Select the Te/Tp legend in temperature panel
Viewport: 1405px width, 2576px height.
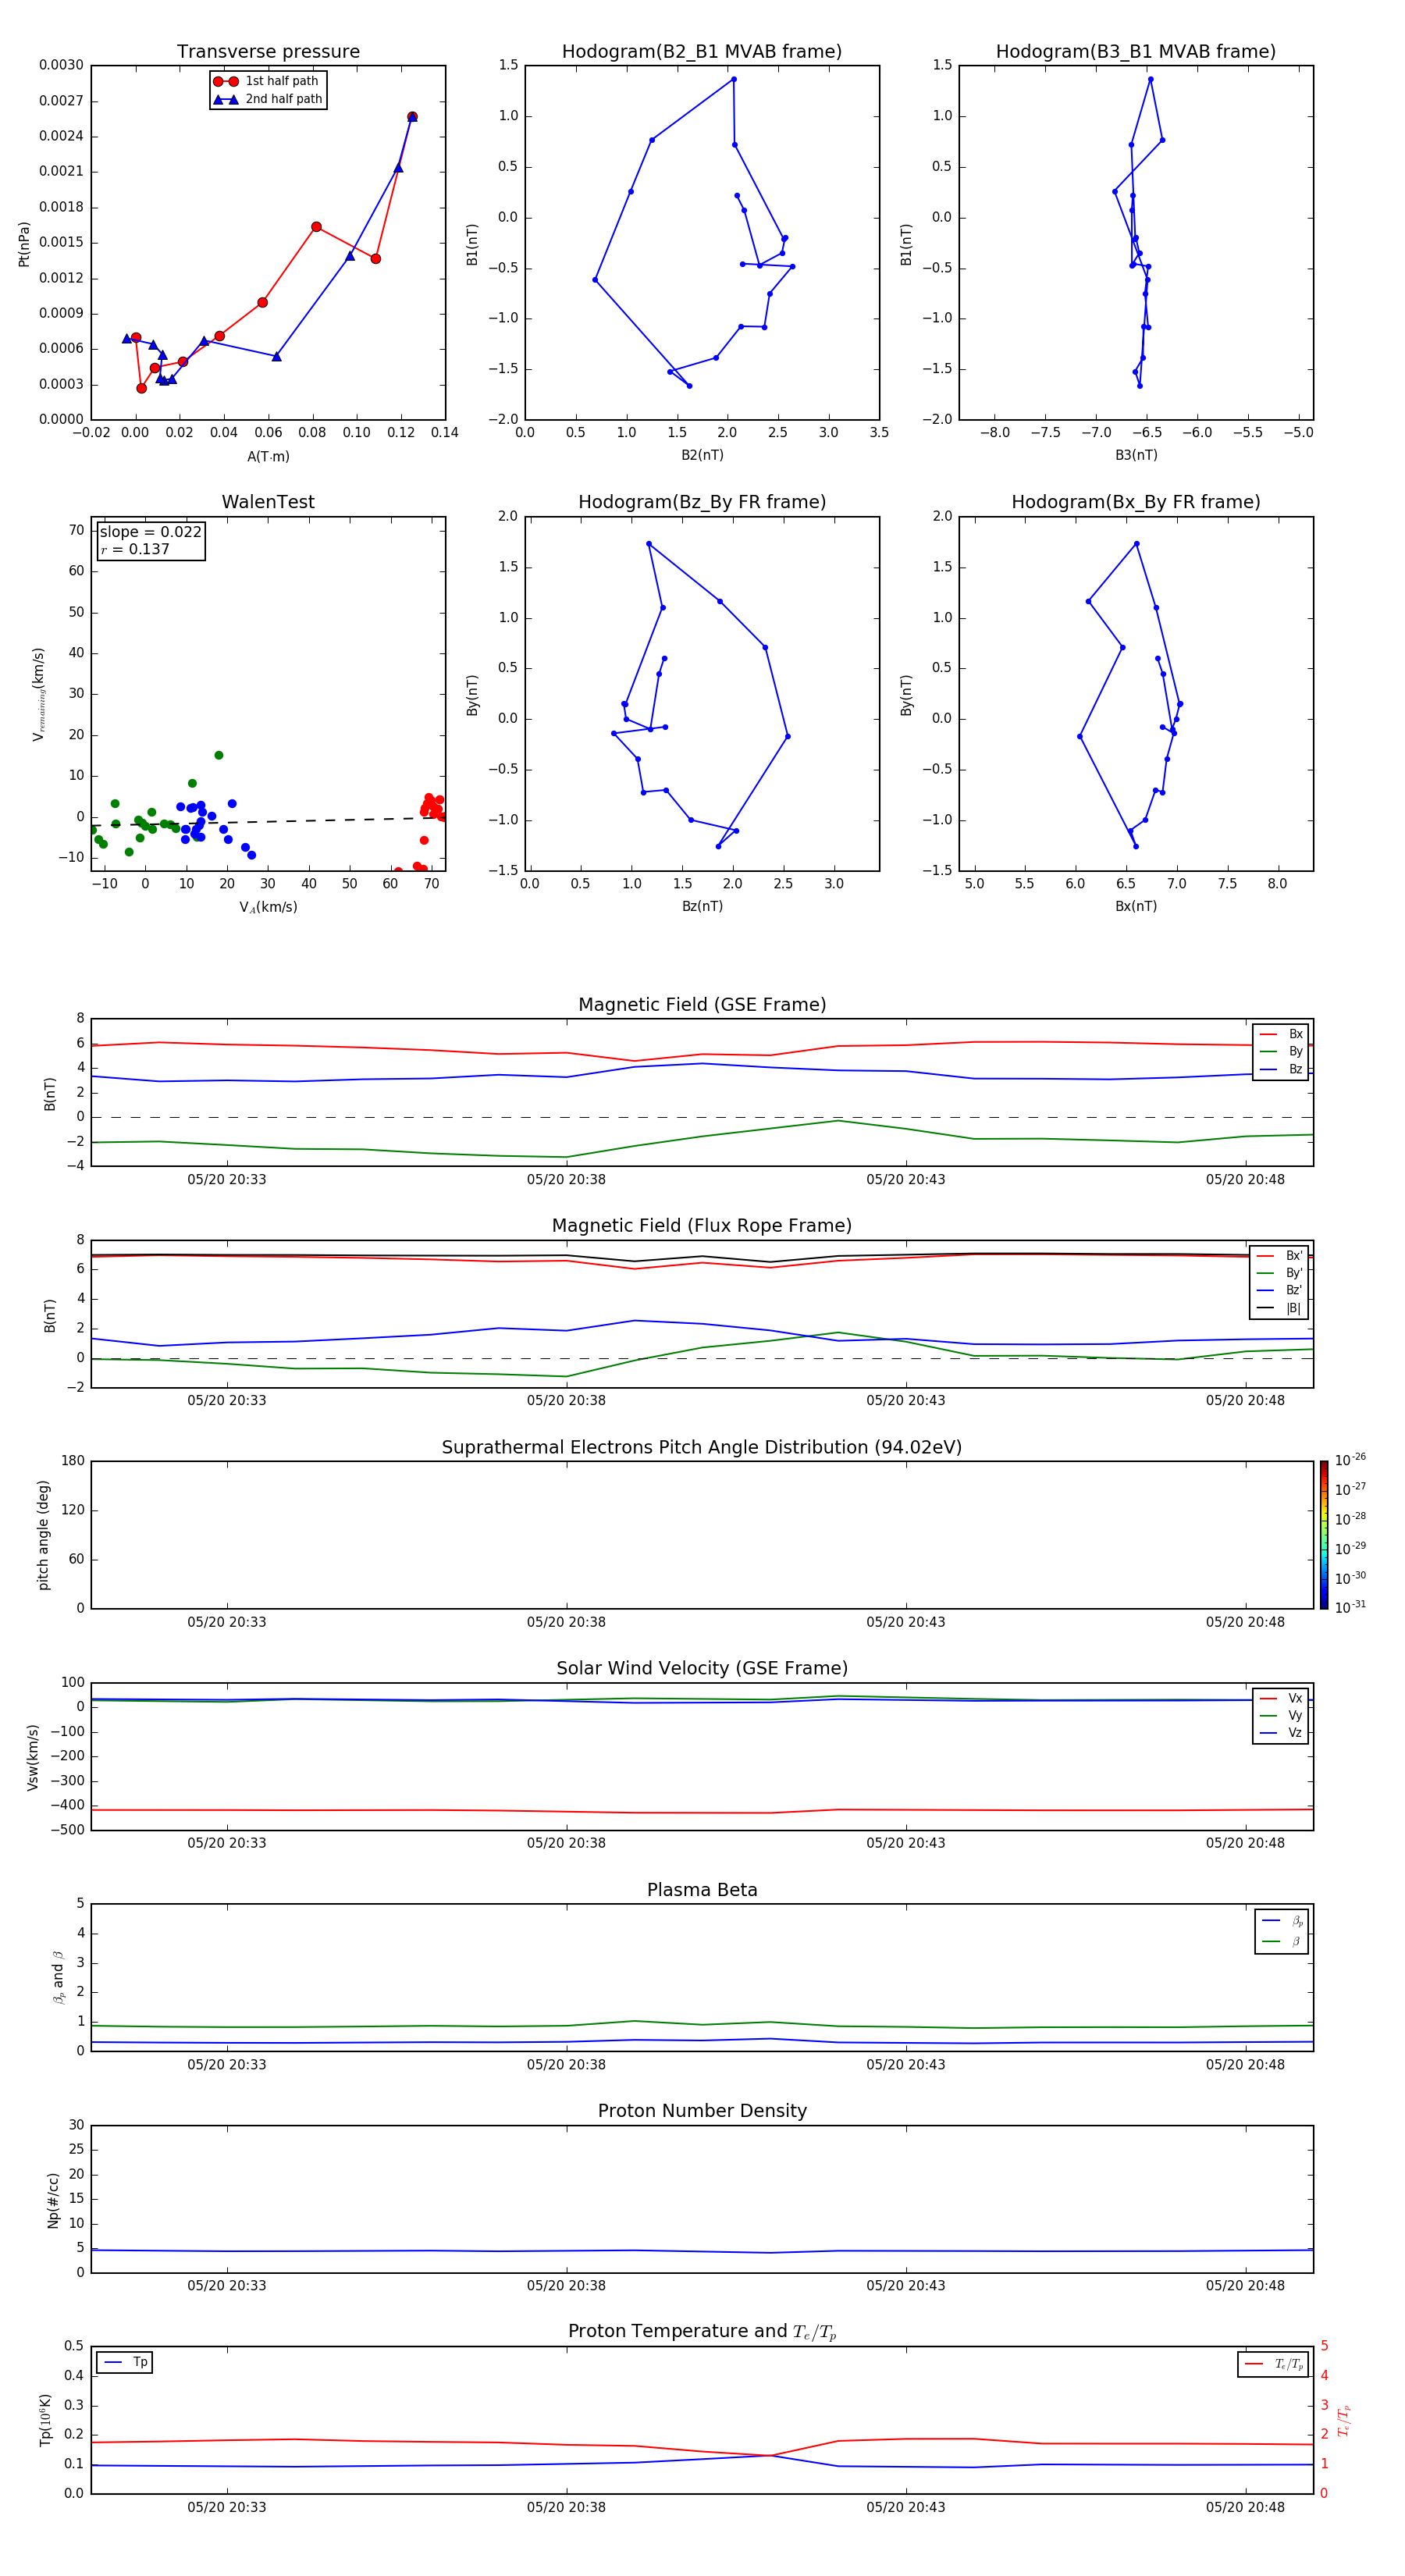click(x=1273, y=2364)
